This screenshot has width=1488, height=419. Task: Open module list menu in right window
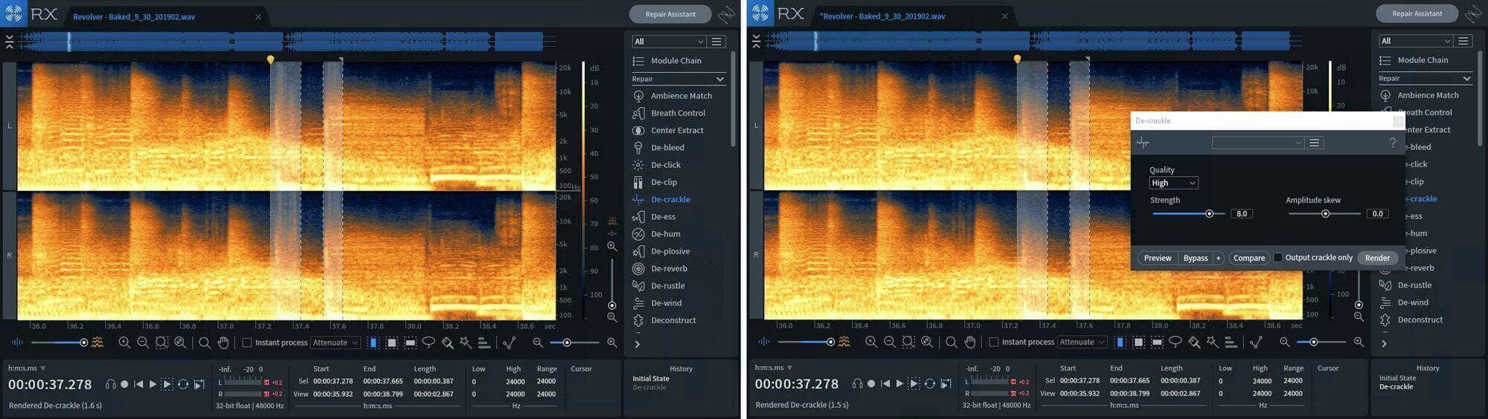[x=1463, y=41]
